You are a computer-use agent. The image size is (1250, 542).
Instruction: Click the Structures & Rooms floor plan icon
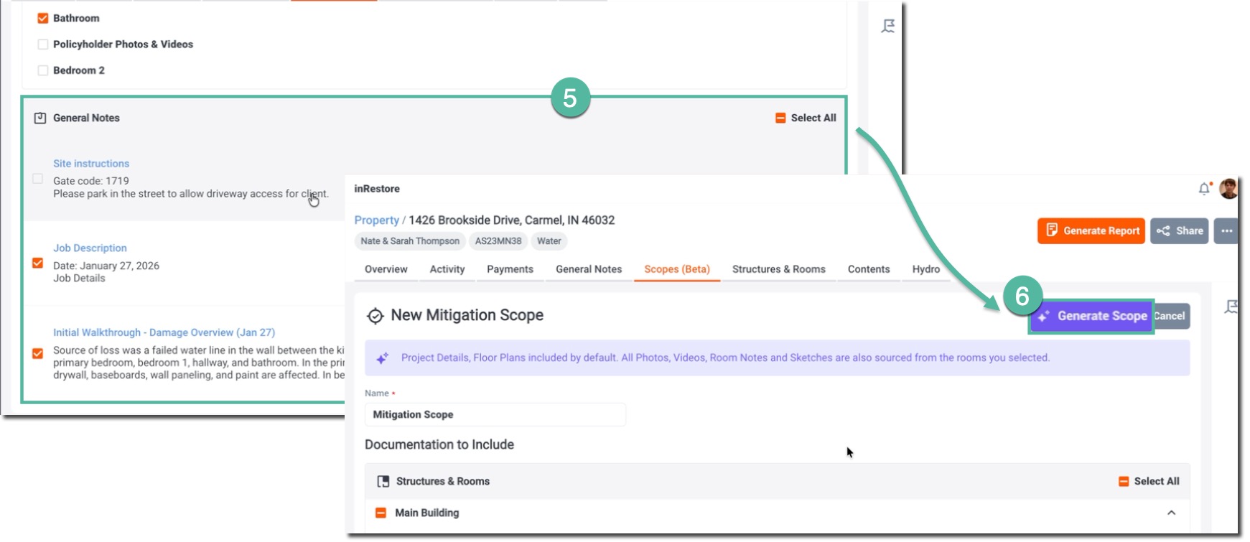click(x=383, y=482)
